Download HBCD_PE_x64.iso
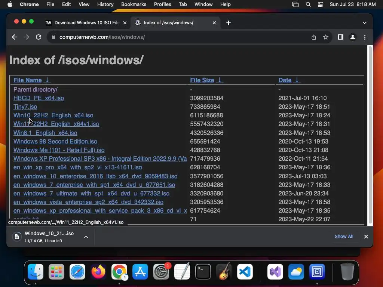This screenshot has height=287, width=383. pos(39,98)
